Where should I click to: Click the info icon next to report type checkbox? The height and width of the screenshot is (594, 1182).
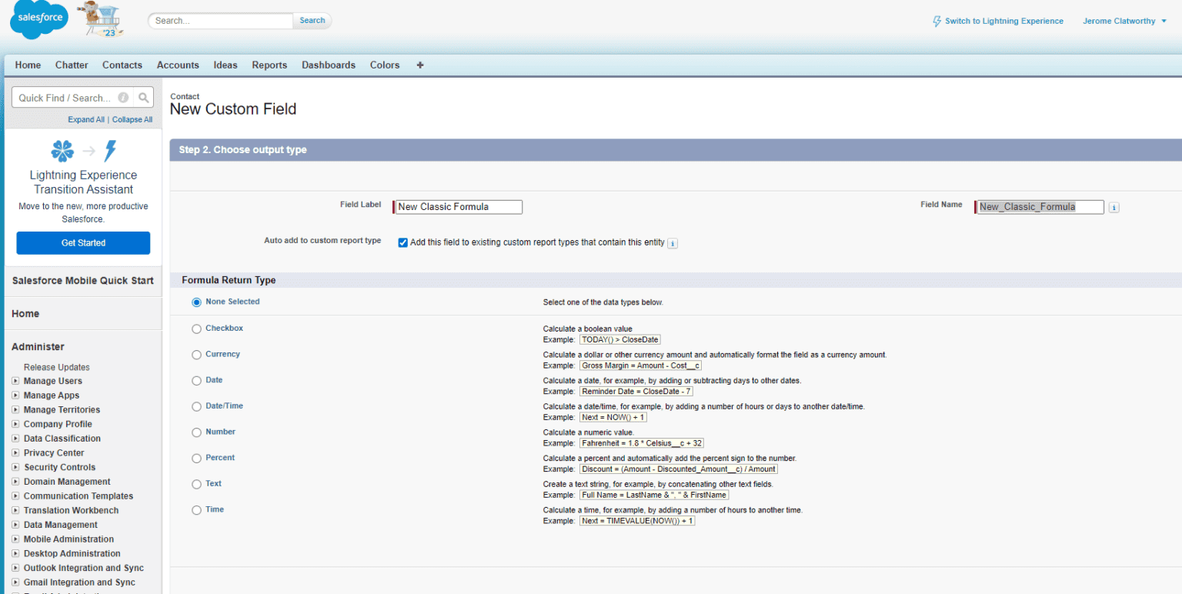(673, 242)
